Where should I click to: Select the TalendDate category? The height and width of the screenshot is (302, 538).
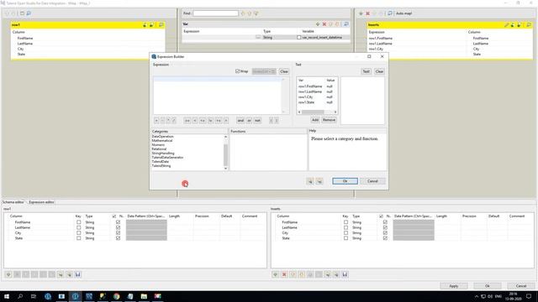(x=161, y=161)
